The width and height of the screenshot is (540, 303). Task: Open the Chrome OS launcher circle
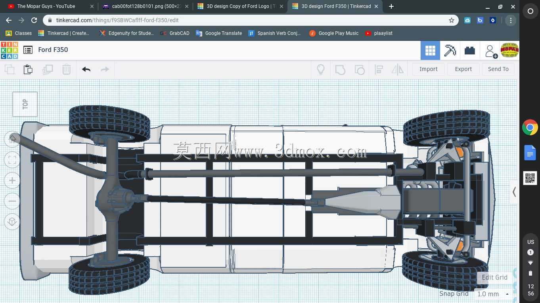click(530, 12)
